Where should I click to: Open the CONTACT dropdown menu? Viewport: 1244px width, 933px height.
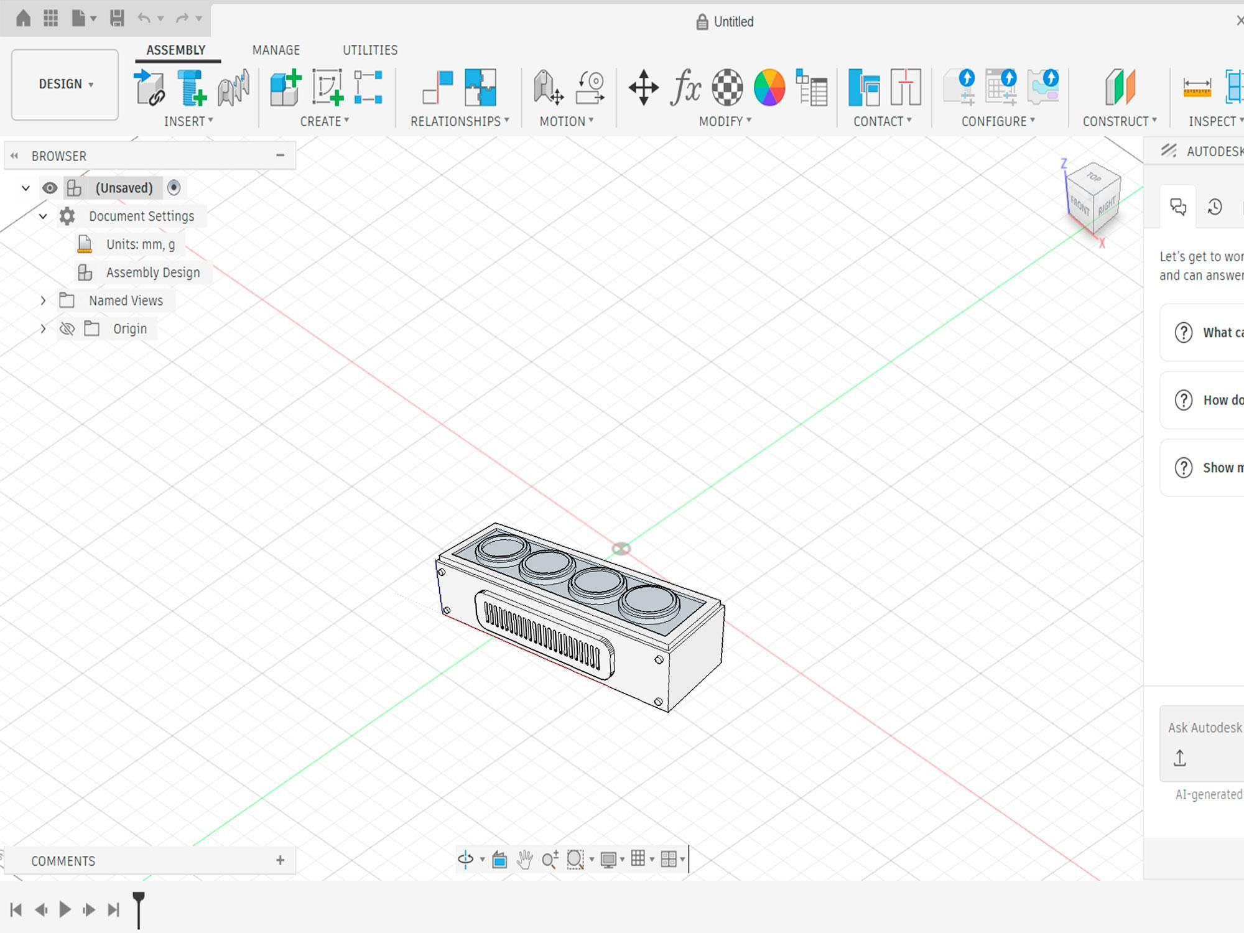point(883,121)
